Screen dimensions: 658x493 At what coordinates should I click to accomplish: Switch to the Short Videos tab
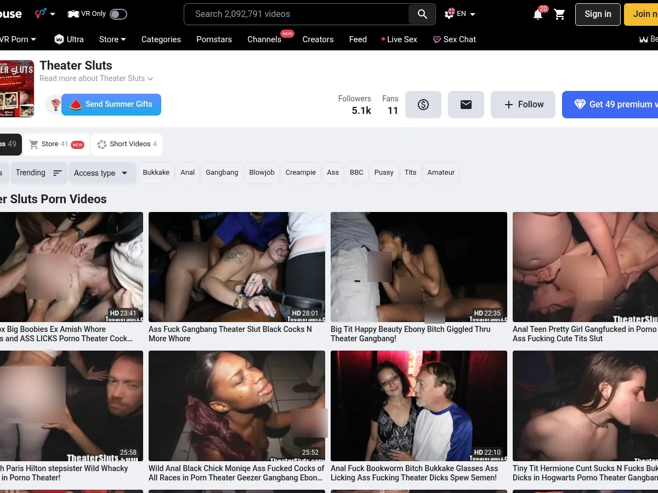pos(127,145)
